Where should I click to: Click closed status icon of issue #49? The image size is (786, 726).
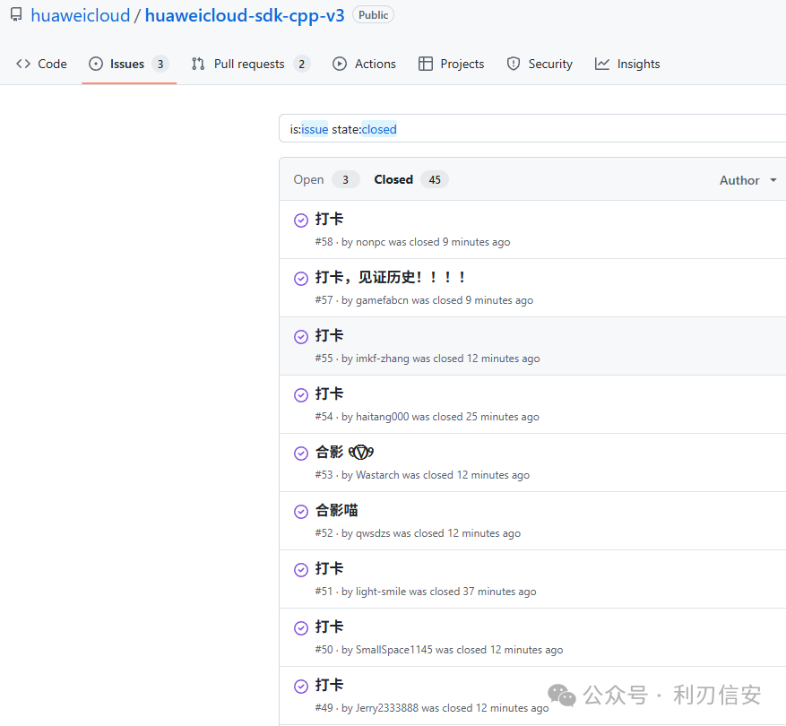pyautogui.click(x=301, y=686)
